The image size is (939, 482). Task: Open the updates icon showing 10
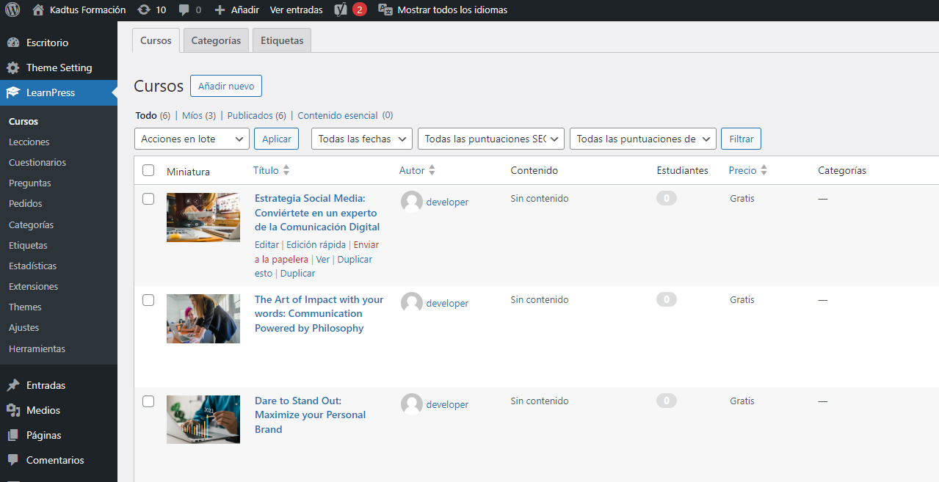(x=144, y=10)
